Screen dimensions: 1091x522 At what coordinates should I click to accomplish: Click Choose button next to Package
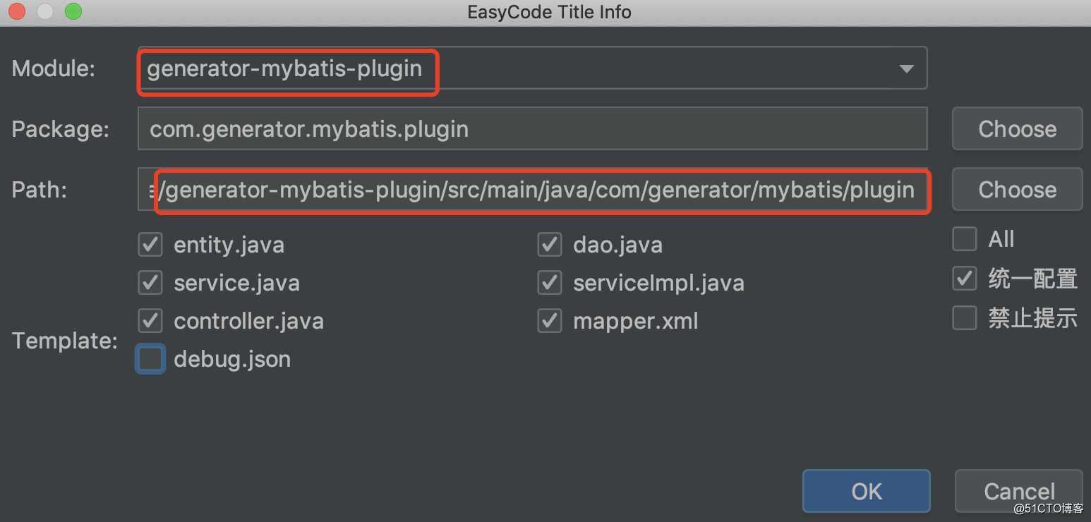(x=1017, y=128)
